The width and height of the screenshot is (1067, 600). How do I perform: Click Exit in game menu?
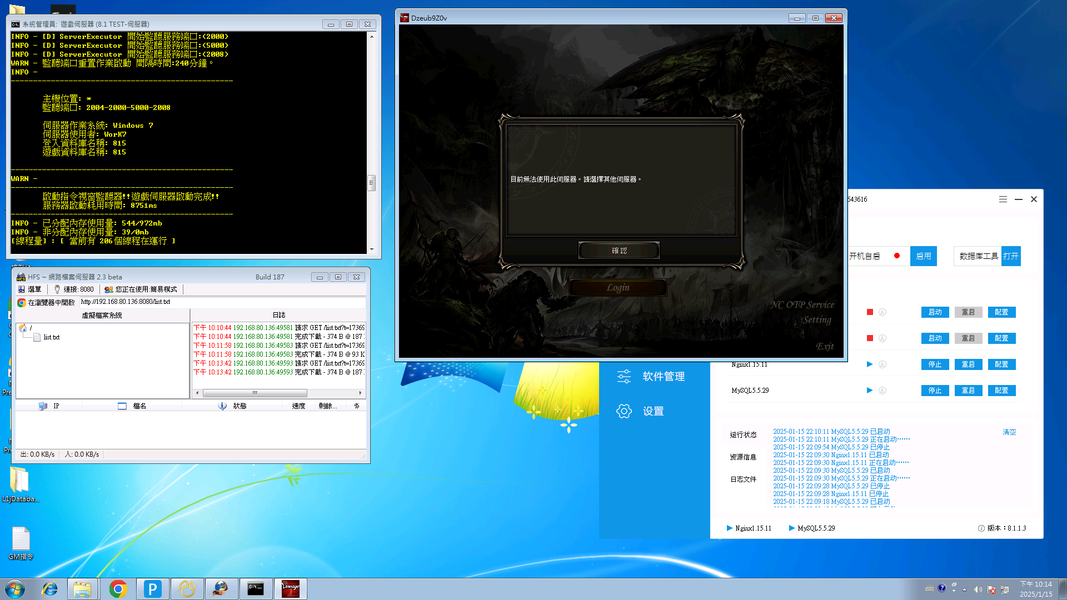(x=825, y=347)
